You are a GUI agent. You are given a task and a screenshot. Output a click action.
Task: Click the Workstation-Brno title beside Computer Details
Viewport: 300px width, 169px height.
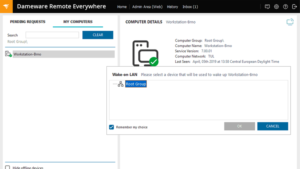click(x=181, y=22)
